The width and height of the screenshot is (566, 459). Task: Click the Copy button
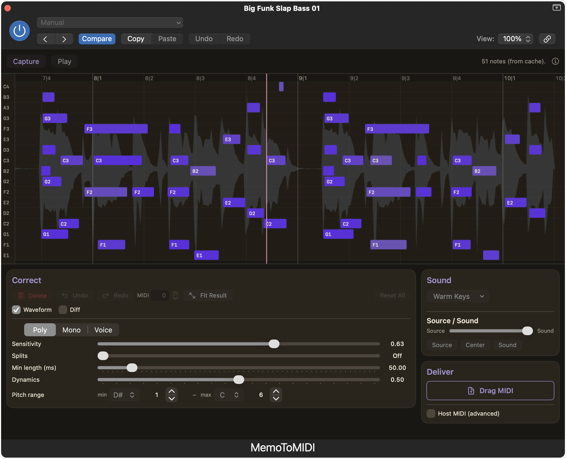click(136, 39)
